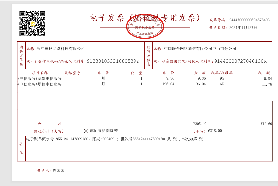Viewport: 278px width, 186px height.
Task: Click the seller name 中国联合网络通信有限公司中山市分公司
Action: pyautogui.click(x=200, y=49)
